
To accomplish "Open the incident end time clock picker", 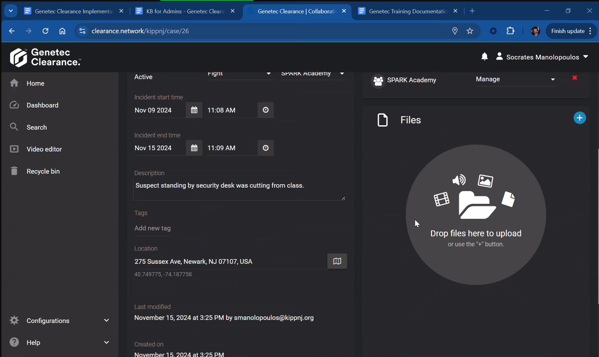I will click(x=265, y=148).
